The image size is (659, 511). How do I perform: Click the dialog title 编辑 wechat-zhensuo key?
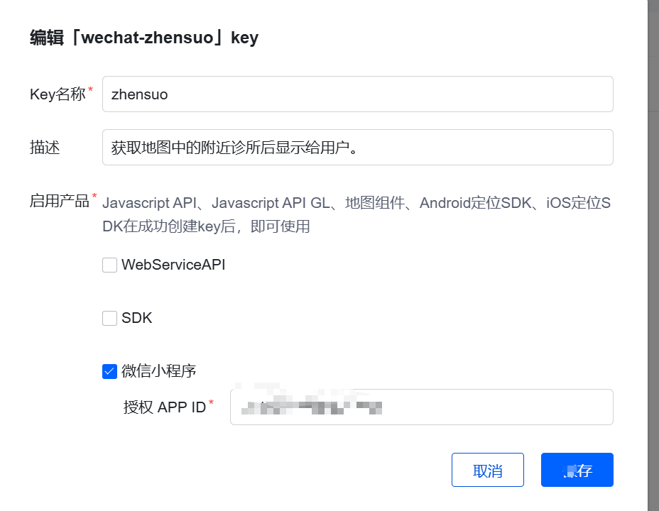[144, 38]
